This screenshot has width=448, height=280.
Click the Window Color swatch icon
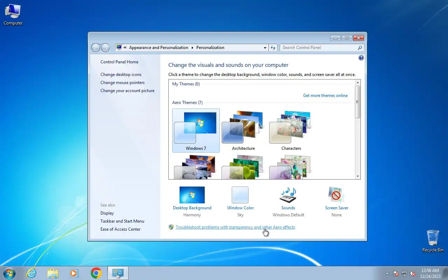coord(240,195)
